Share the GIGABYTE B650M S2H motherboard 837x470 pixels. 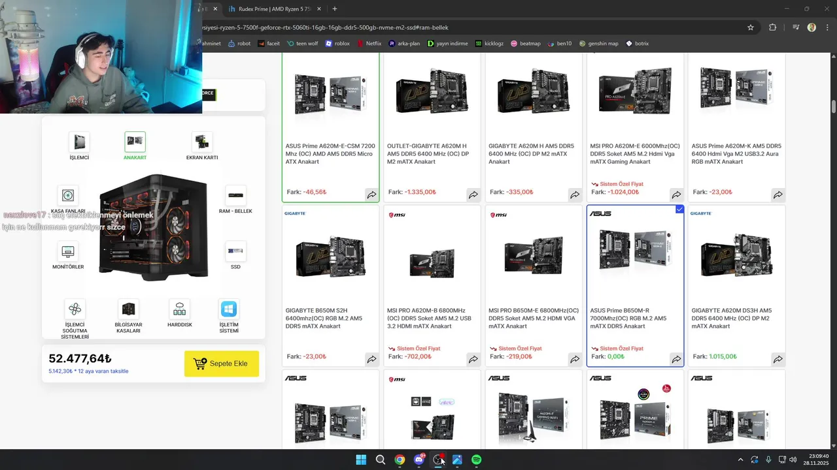click(x=371, y=359)
